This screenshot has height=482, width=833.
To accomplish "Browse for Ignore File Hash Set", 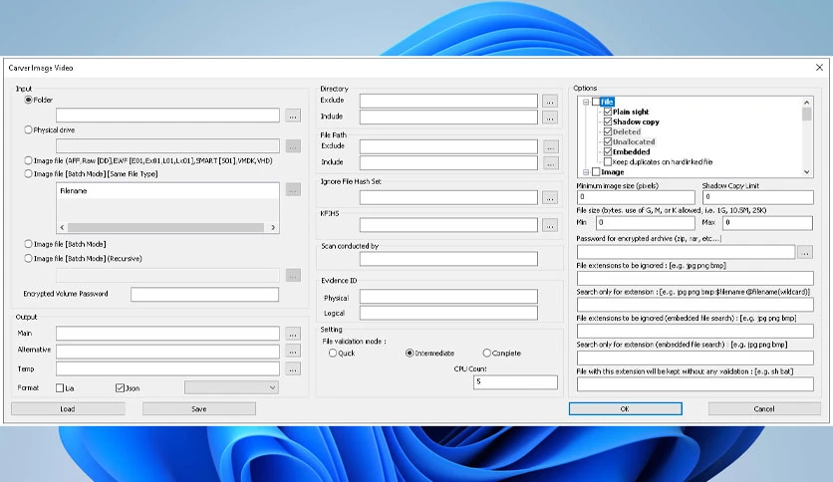I will [550, 197].
